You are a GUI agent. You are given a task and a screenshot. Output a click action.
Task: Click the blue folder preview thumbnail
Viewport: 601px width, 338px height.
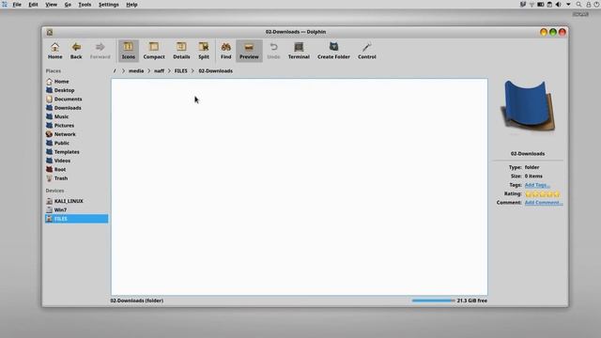click(x=528, y=106)
